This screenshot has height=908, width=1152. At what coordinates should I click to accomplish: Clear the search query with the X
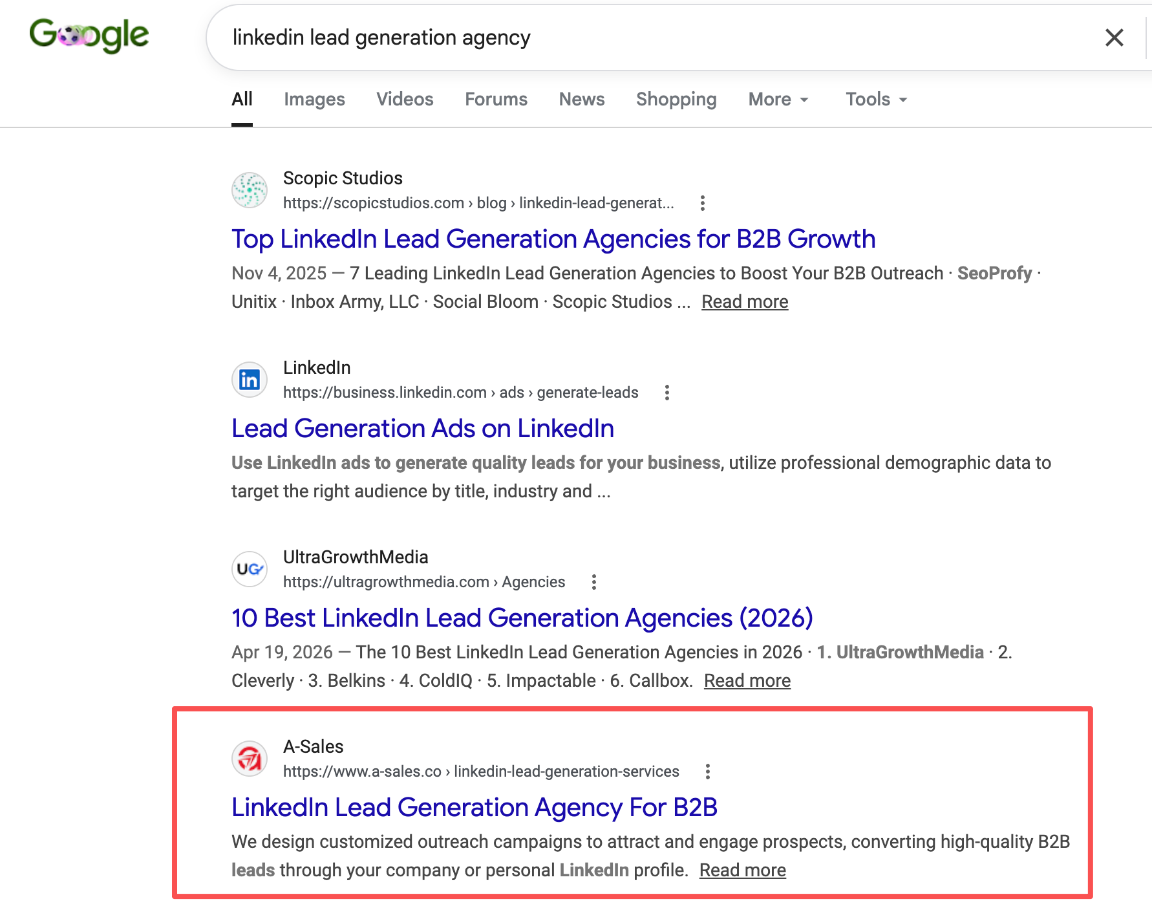(1114, 38)
